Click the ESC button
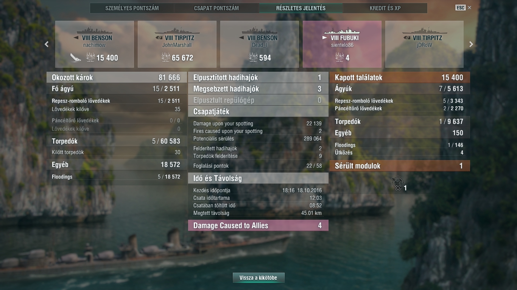This screenshot has height=290, width=517. tap(460, 8)
